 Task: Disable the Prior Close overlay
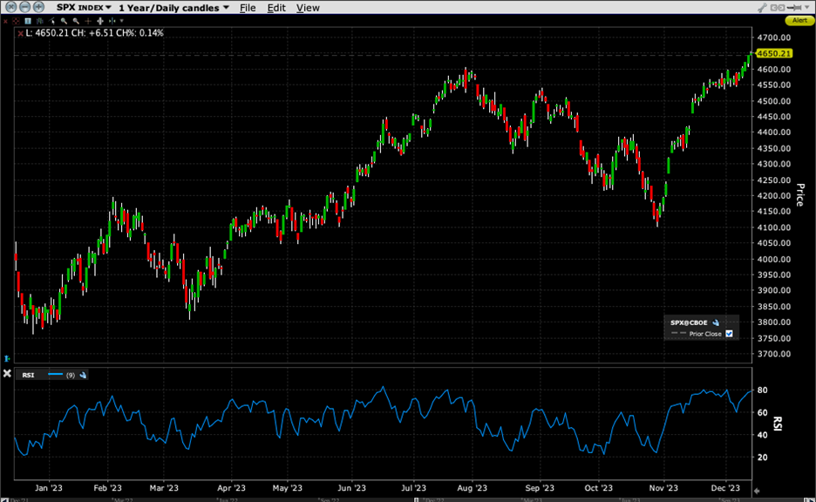pyautogui.click(x=729, y=334)
